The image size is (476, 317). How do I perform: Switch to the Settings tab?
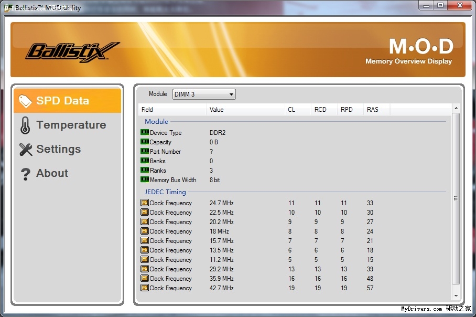pos(58,149)
